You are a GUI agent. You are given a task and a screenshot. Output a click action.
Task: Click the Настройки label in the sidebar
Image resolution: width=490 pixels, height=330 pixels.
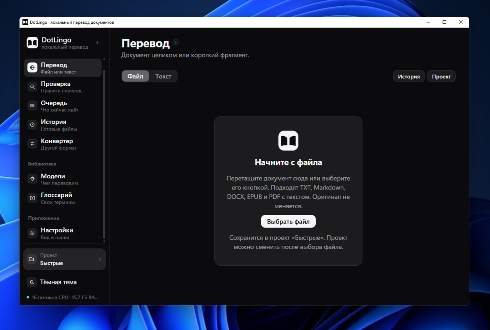click(57, 230)
